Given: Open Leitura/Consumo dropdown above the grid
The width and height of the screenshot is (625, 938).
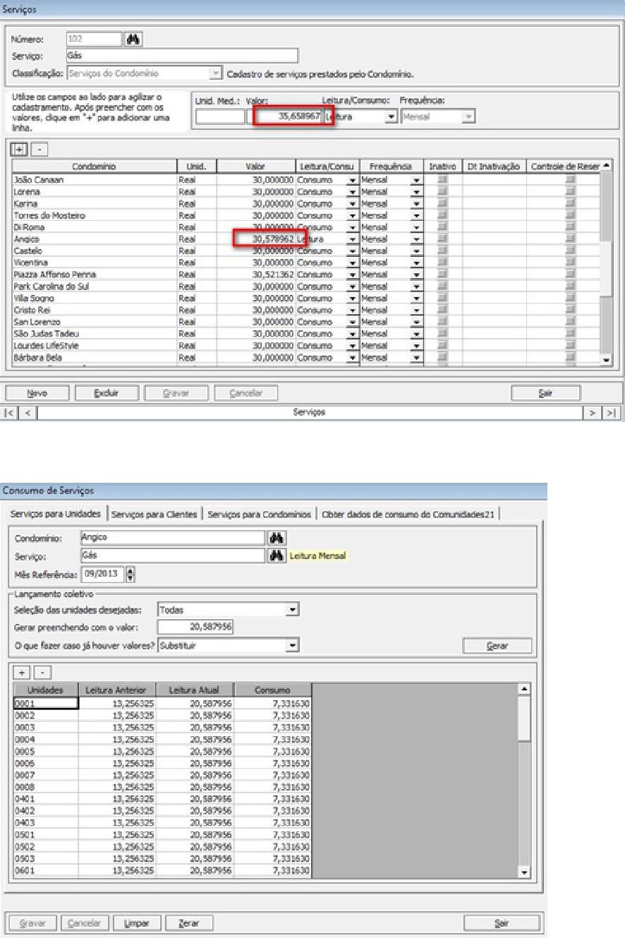Looking at the screenshot, I should pyautogui.click(x=392, y=117).
